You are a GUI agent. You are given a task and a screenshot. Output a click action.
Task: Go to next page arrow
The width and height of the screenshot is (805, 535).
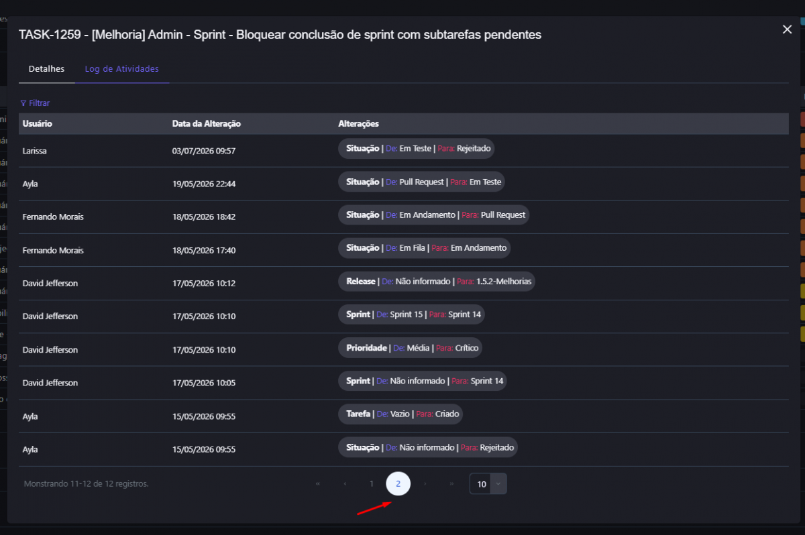(x=425, y=483)
